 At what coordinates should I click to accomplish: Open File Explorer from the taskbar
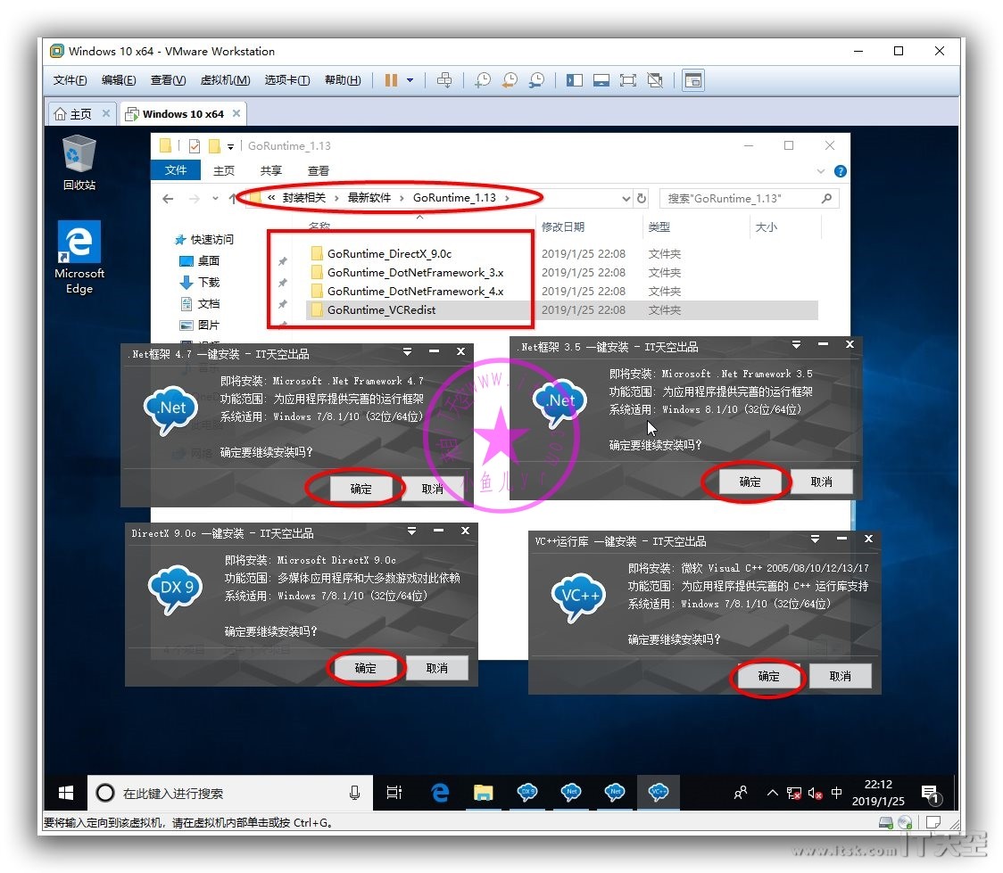click(483, 793)
